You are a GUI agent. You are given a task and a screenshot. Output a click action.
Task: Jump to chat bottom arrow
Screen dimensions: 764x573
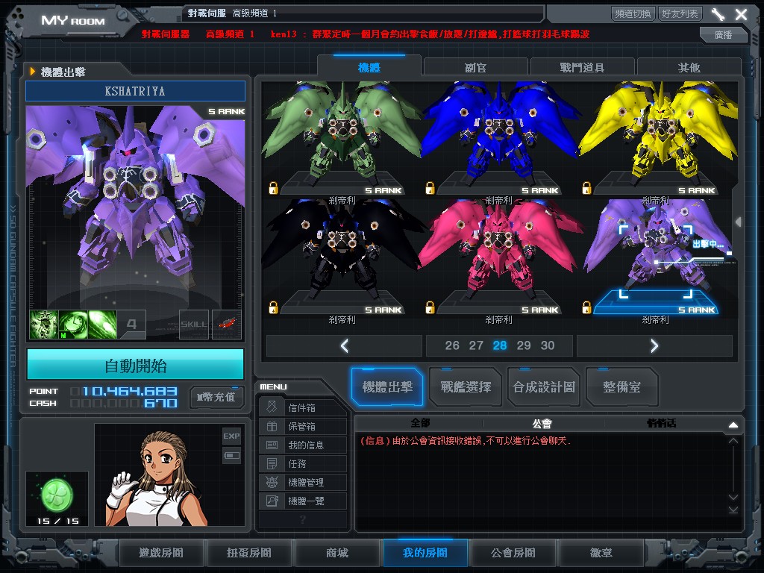(x=733, y=510)
